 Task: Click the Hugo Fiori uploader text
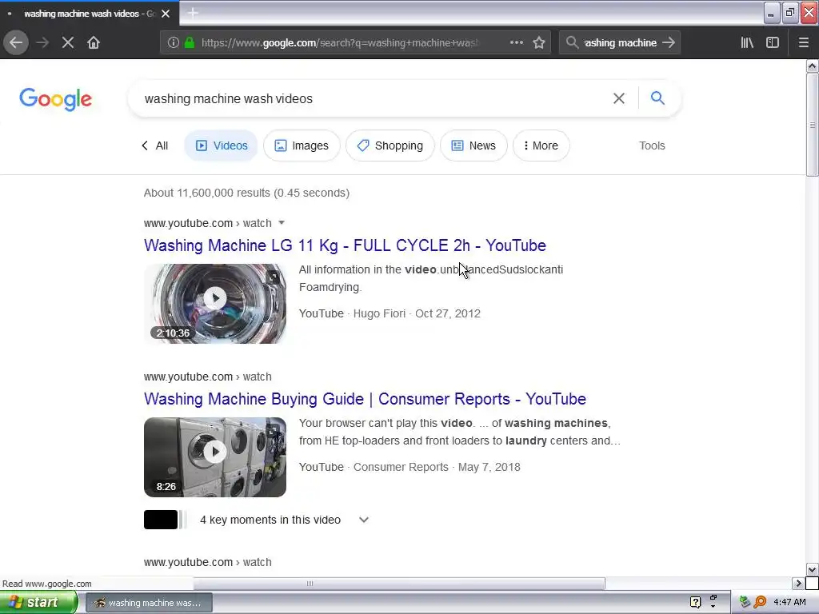coord(379,313)
